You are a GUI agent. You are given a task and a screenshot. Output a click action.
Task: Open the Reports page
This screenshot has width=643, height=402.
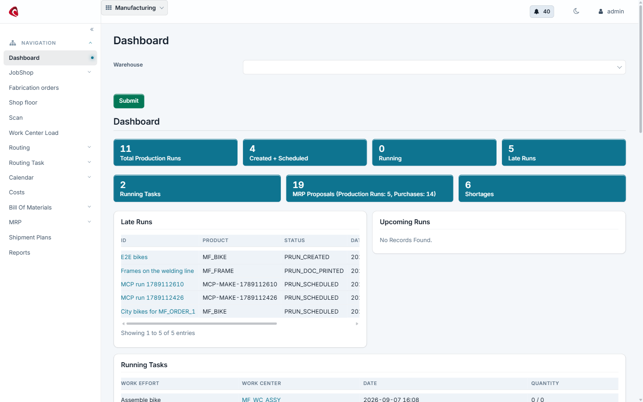pyautogui.click(x=20, y=253)
